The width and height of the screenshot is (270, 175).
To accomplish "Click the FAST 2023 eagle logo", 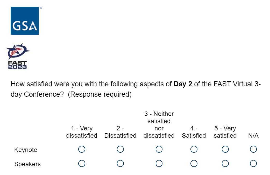I will tap(18, 56).
